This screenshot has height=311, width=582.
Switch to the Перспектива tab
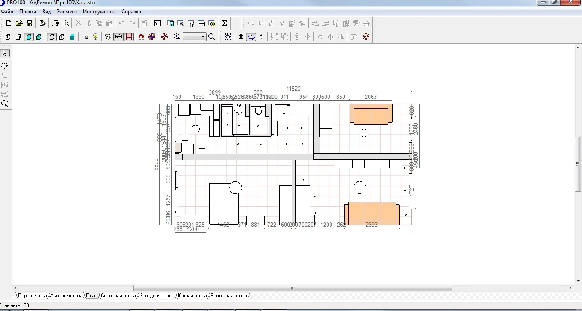coord(32,296)
